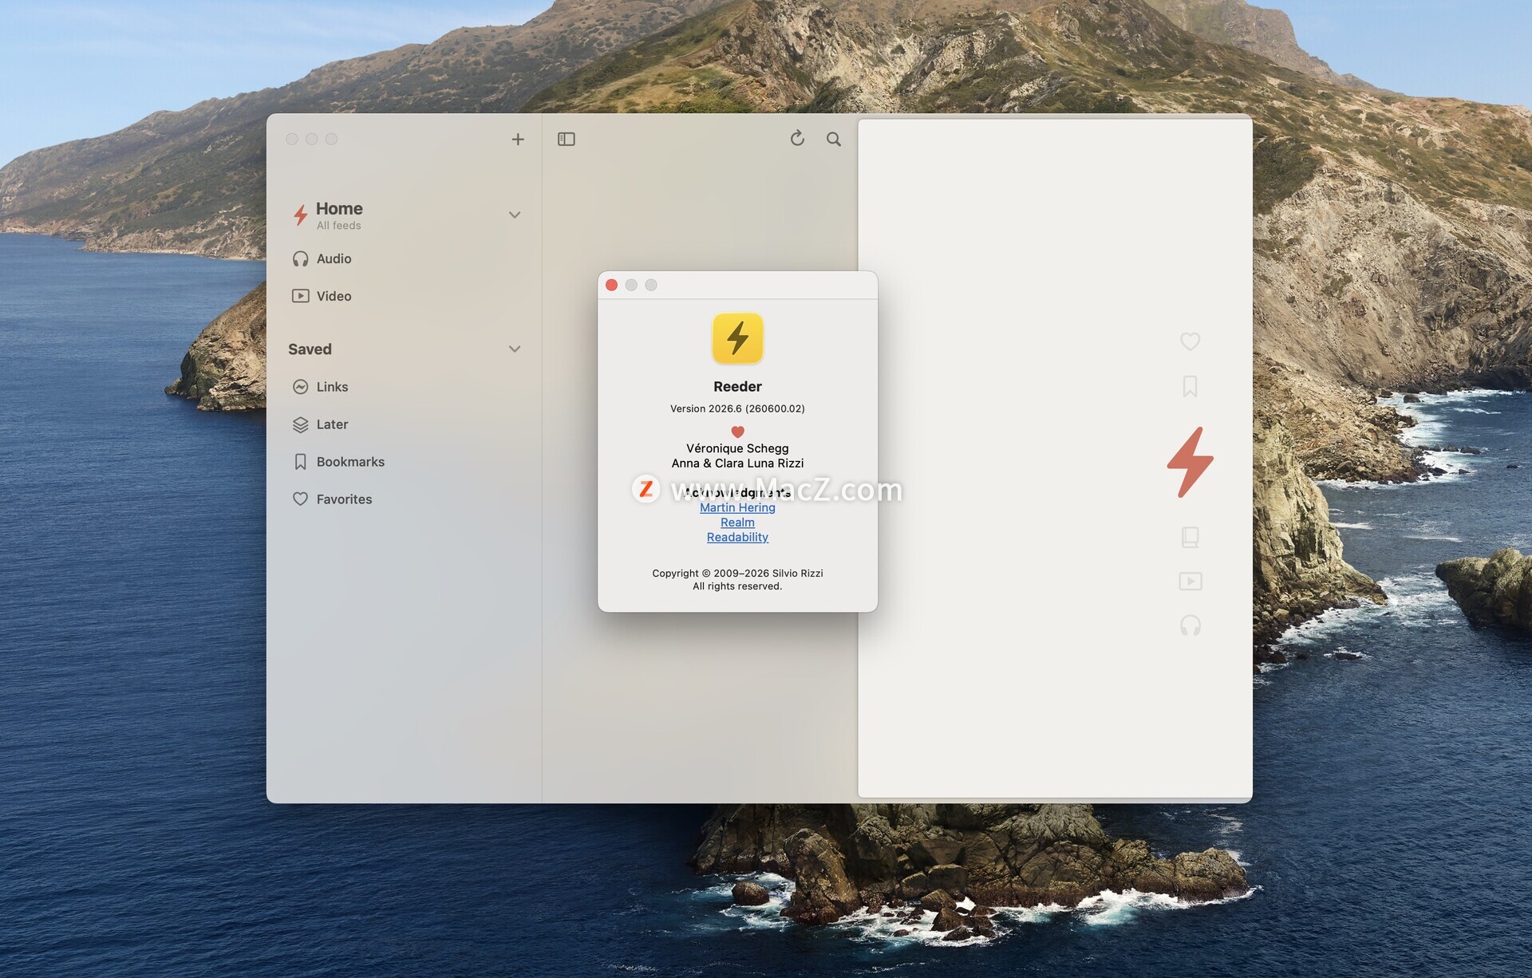
Task: Click the Saved section header
Action: tap(310, 349)
